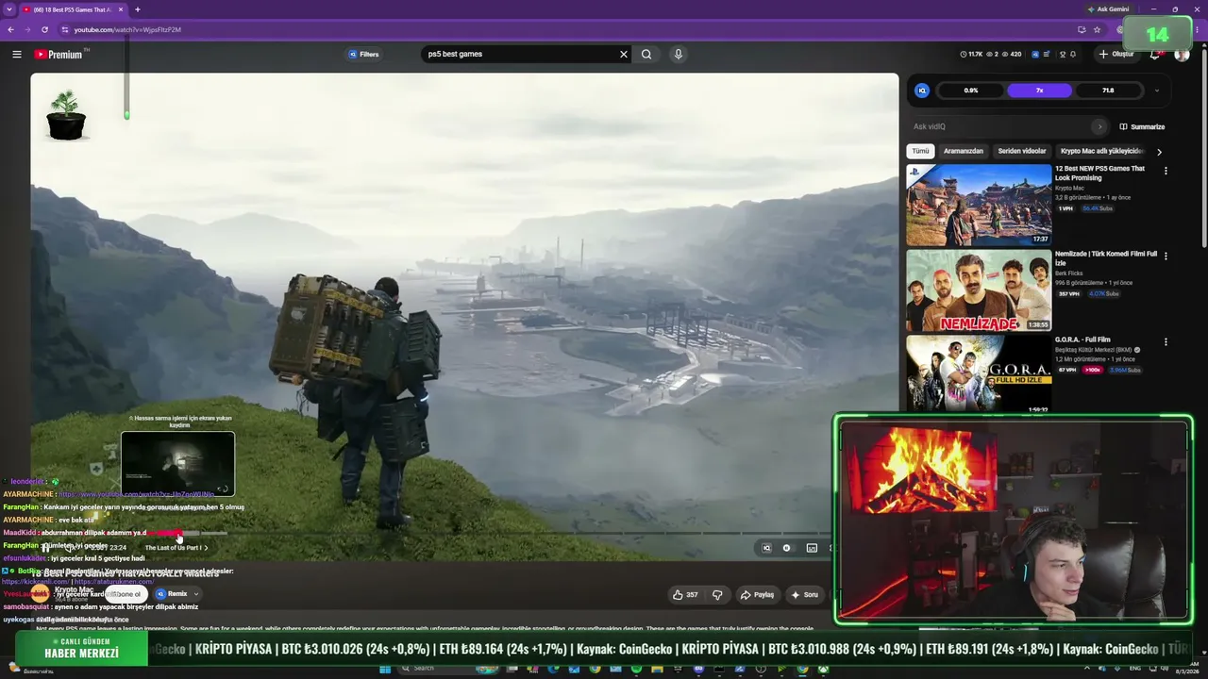Dislike the video with thumbs down

tap(717, 595)
